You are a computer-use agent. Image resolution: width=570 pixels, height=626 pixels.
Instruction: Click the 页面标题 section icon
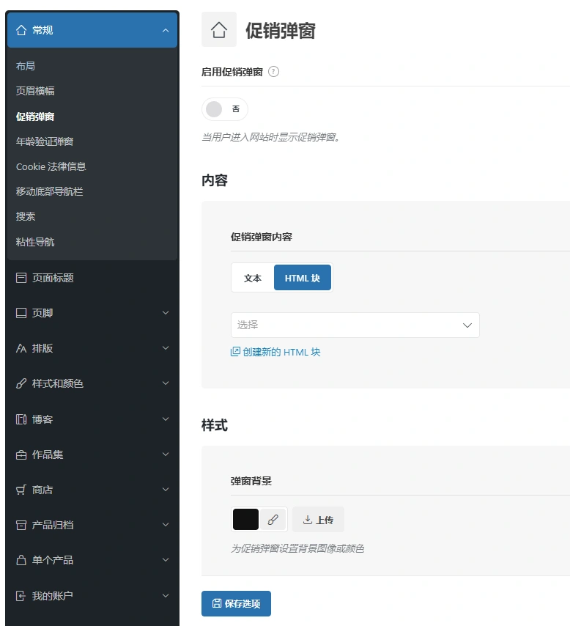tap(21, 278)
